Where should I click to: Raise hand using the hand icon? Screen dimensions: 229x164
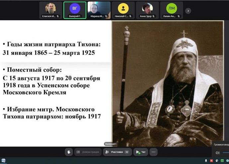(x=69, y=152)
